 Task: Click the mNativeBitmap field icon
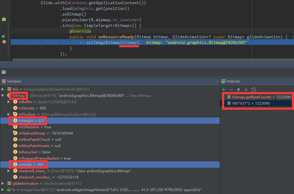tap(15, 133)
